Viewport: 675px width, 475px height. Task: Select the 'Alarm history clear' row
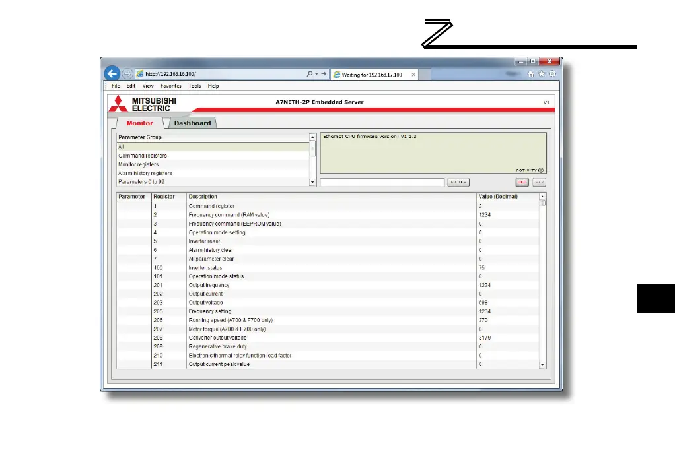328,250
